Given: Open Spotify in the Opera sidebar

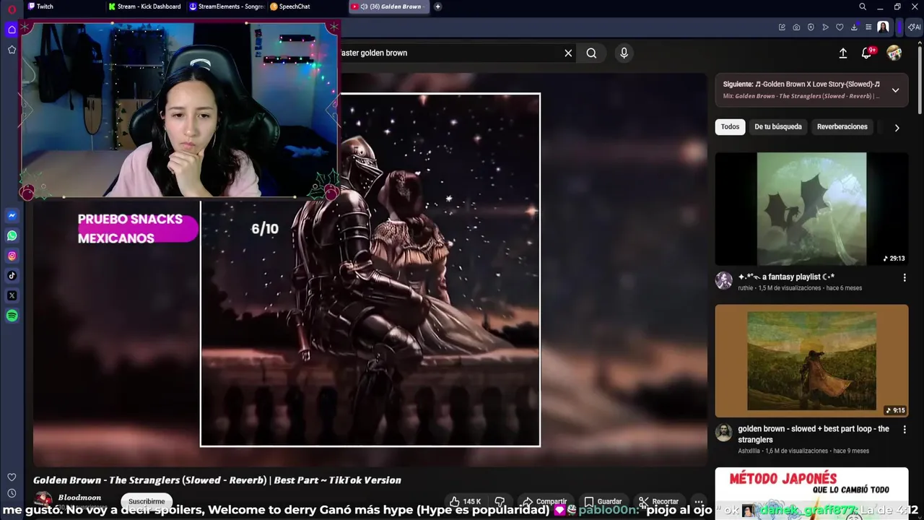Looking at the screenshot, I should point(12,316).
